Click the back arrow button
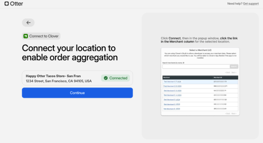Viewport: 263px width, 143px height. click(x=28, y=23)
